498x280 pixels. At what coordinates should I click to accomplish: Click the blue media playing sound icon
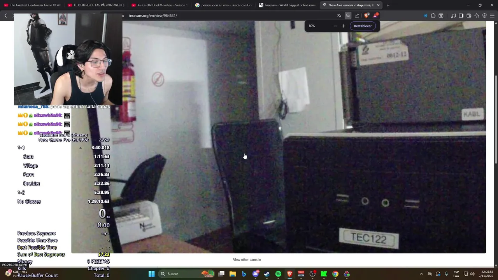pos(425,16)
